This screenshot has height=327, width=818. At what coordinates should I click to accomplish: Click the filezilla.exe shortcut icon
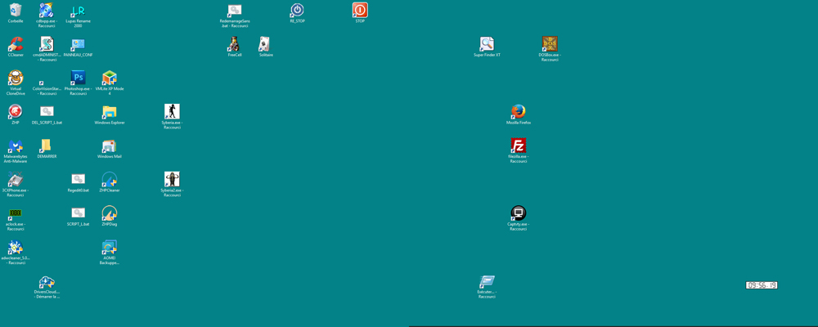[519, 146]
